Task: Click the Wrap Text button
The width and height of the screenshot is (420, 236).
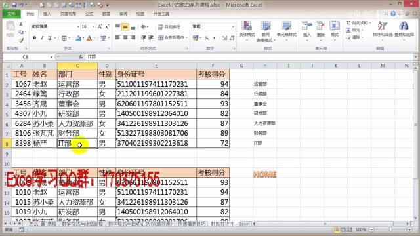Action: tap(169, 27)
